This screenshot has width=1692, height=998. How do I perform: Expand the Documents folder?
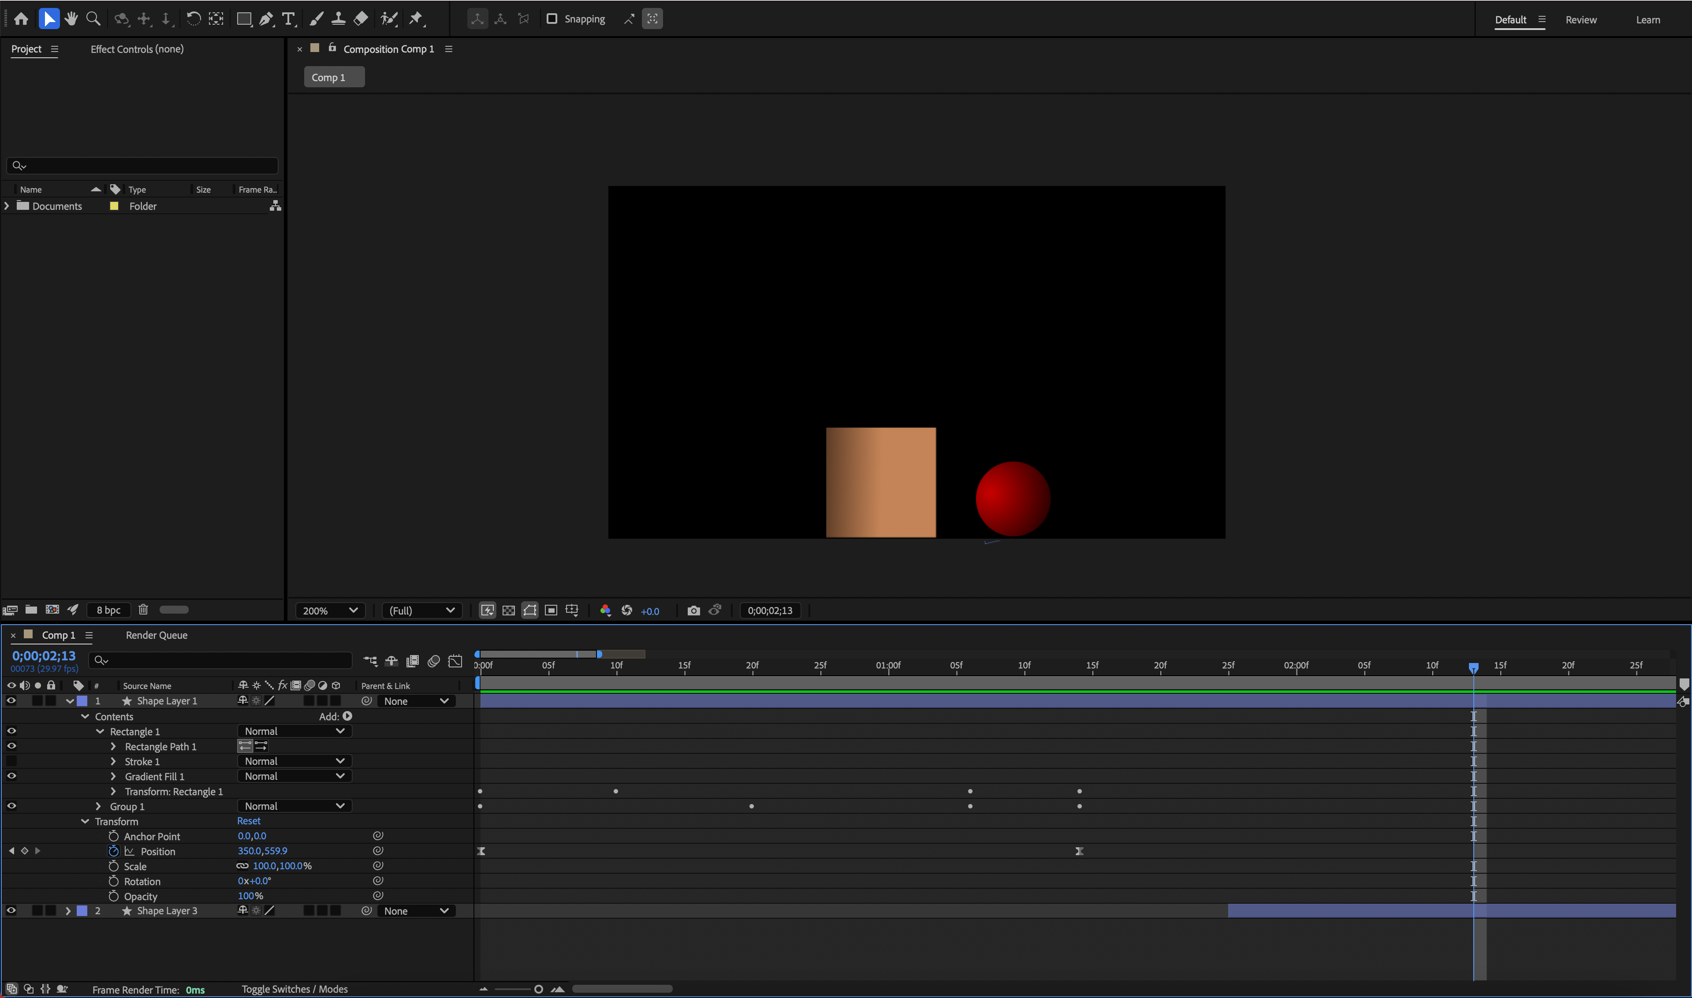click(x=7, y=206)
